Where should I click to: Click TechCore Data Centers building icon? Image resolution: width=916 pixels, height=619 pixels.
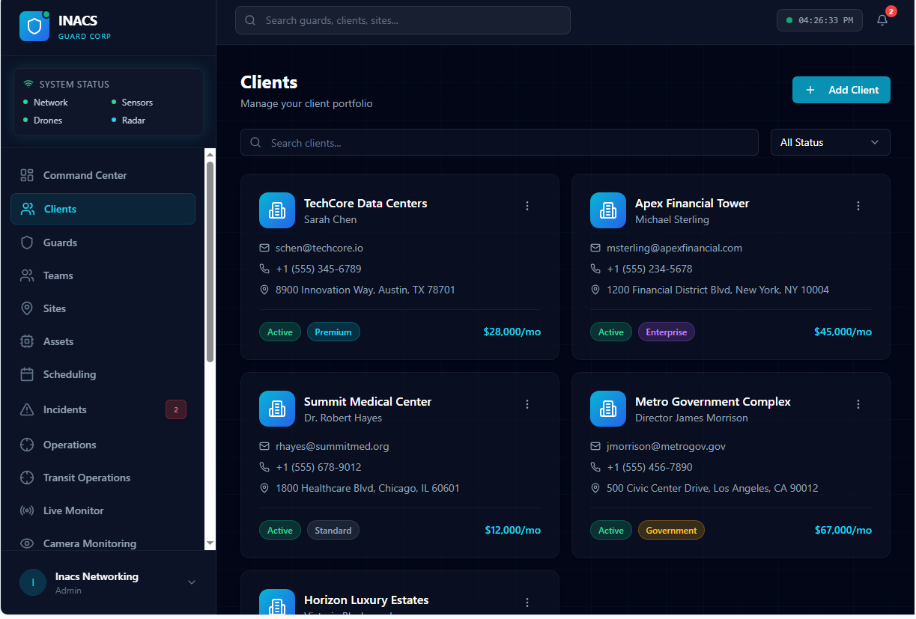(x=277, y=210)
